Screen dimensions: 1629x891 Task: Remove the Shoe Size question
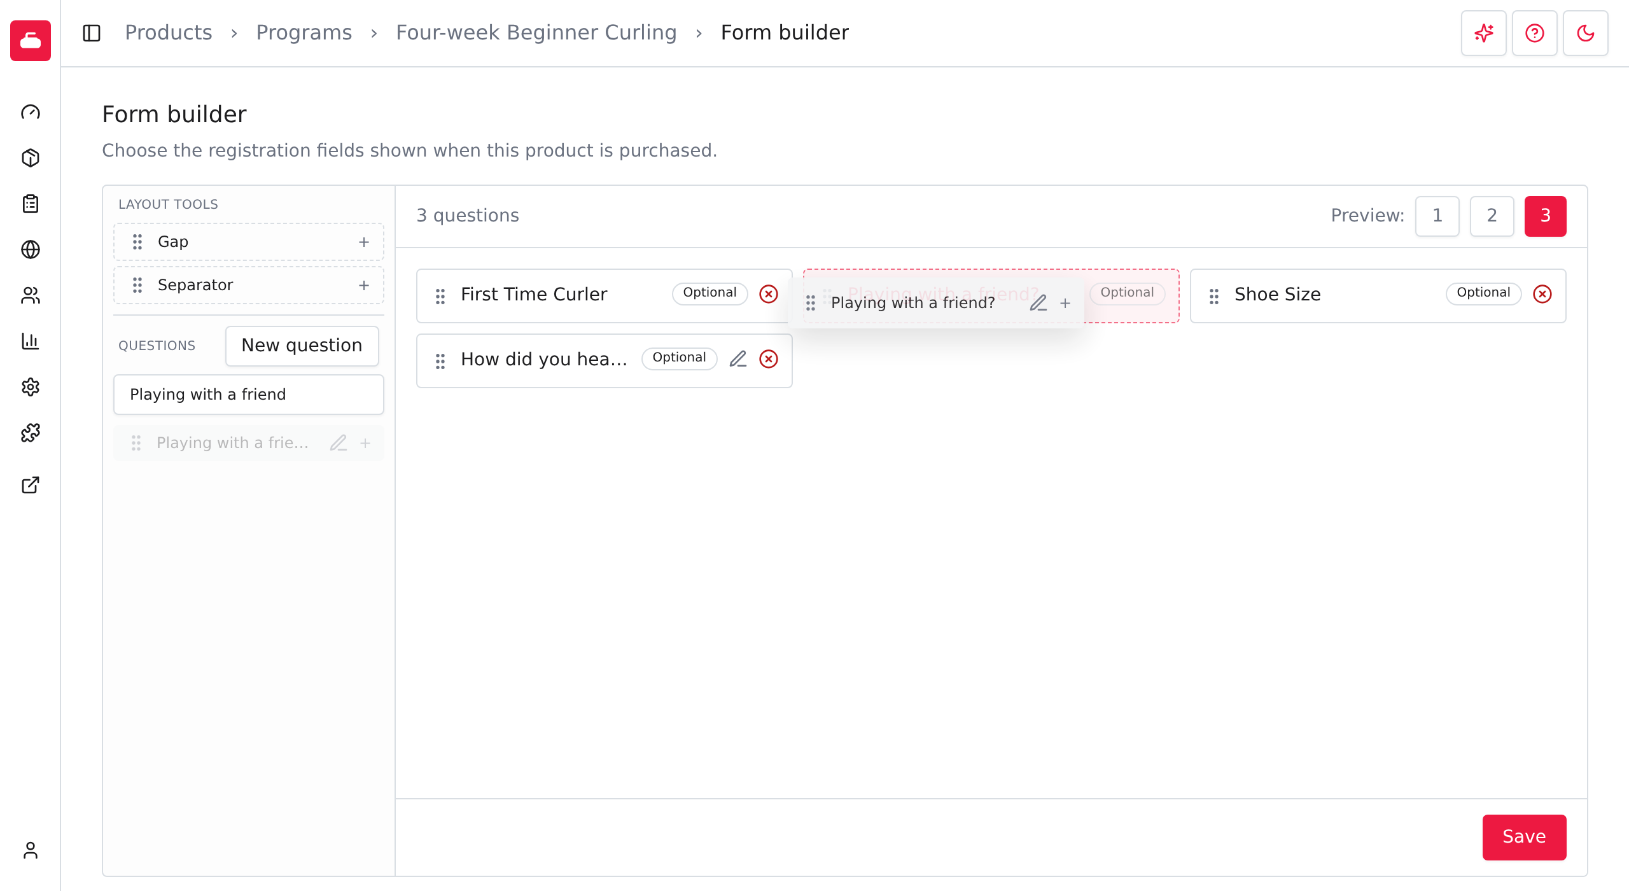[x=1542, y=294]
